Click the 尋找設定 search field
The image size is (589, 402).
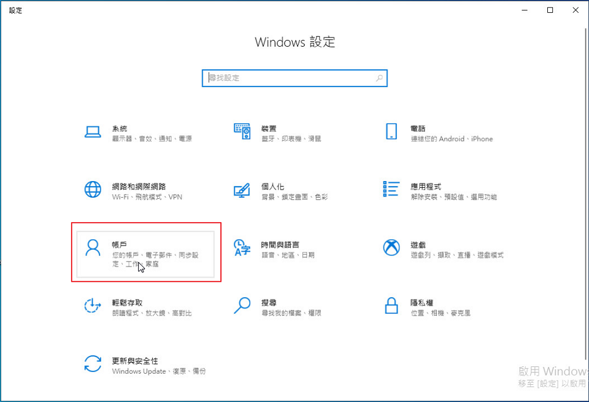[x=294, y=78]
